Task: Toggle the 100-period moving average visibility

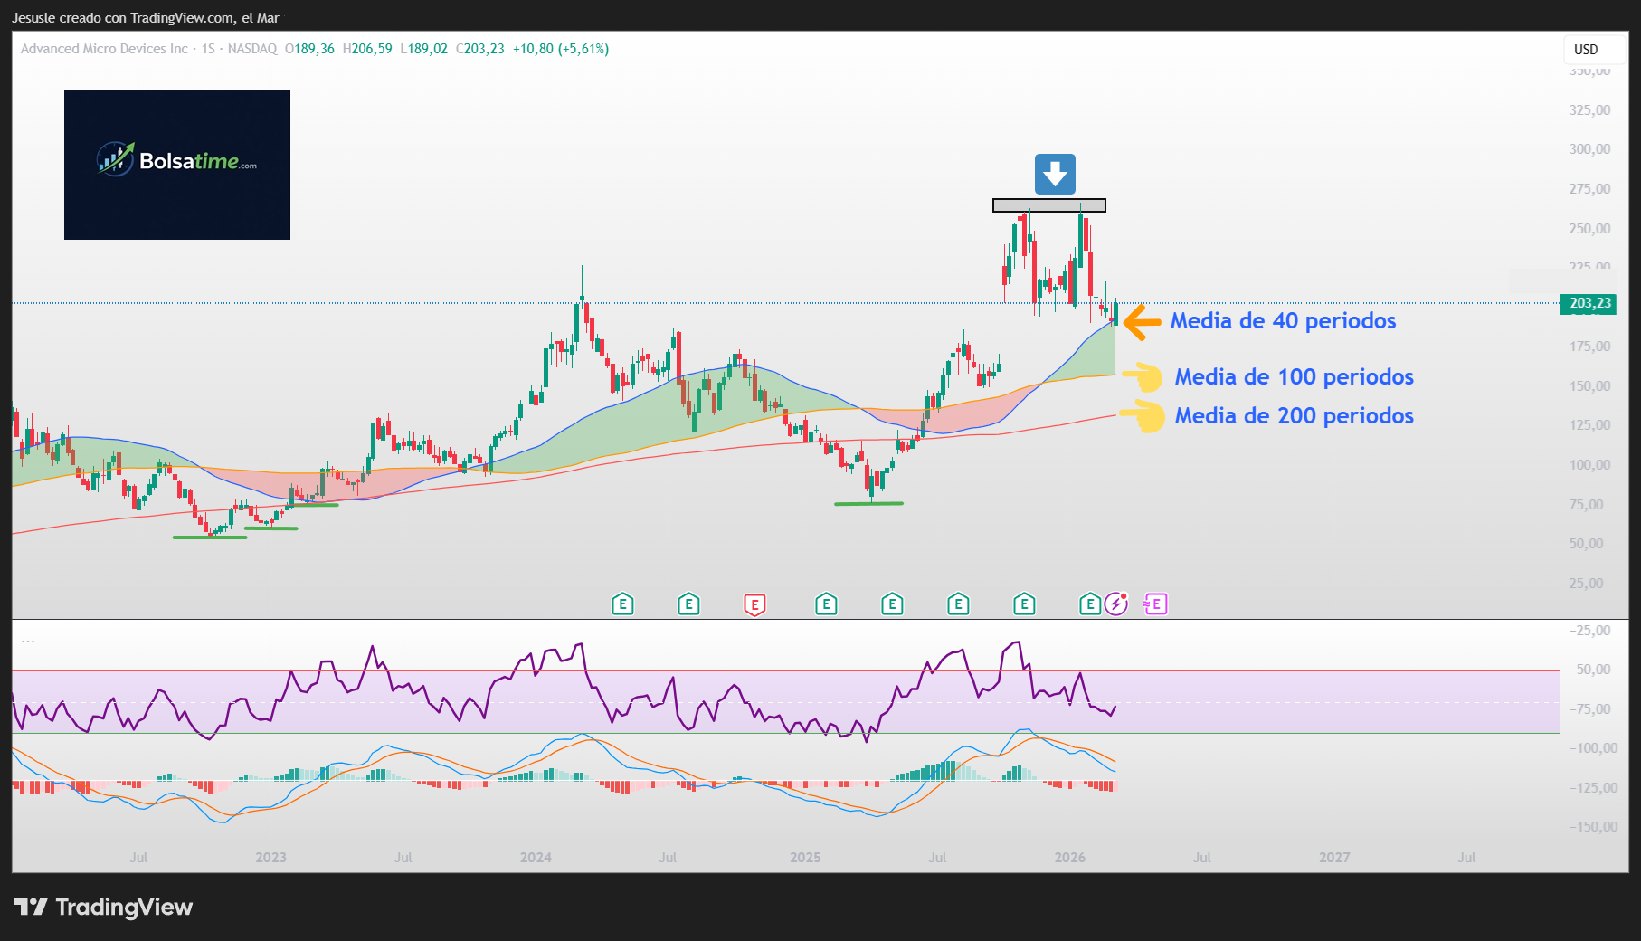Action: [1295, 377]
